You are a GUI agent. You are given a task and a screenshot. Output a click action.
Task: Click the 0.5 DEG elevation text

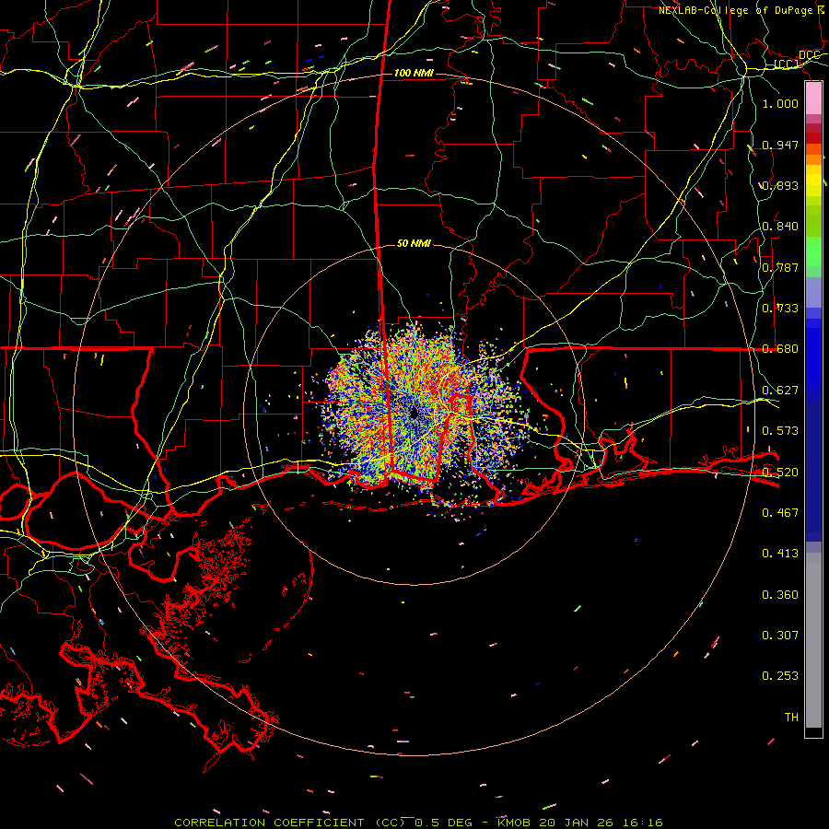[x=444, y=823]
